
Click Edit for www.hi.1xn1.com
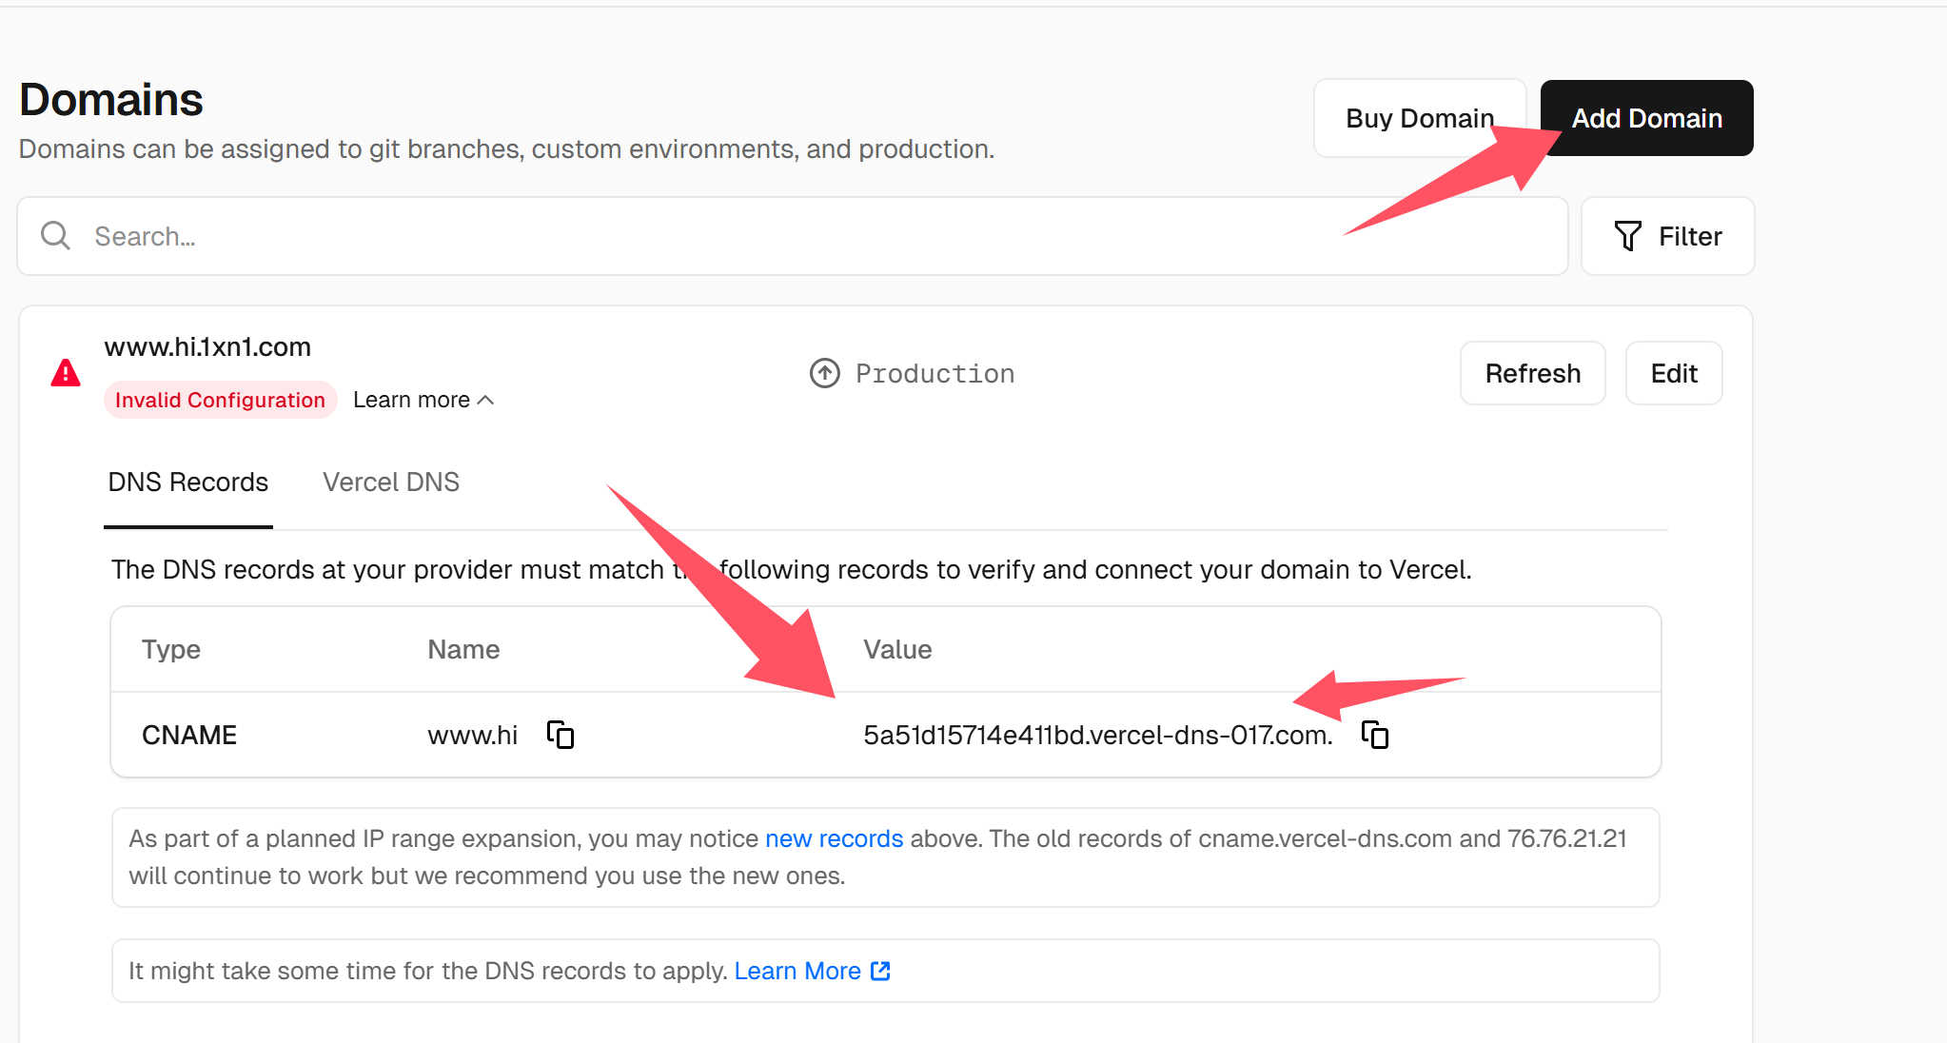1673,373
